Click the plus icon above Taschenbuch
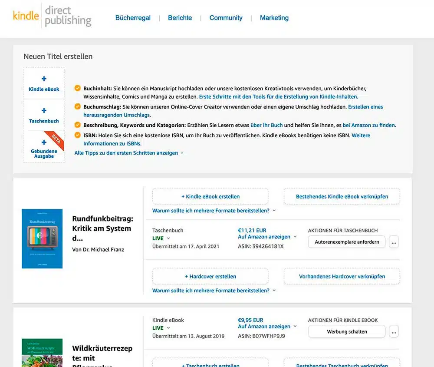Screen dimensions: 434x367 pos(44,110)
